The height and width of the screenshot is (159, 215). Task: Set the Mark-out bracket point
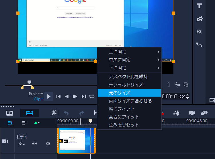click(169, 85)
